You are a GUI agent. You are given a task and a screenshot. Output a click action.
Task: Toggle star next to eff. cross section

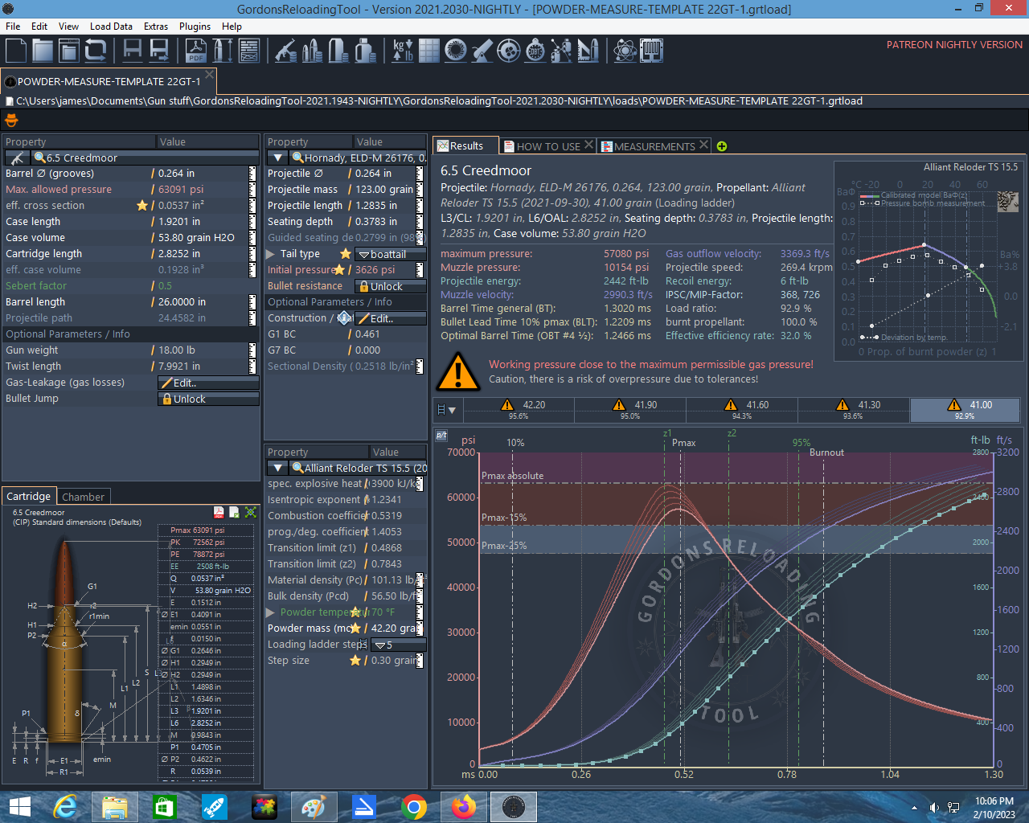[142, 206]
